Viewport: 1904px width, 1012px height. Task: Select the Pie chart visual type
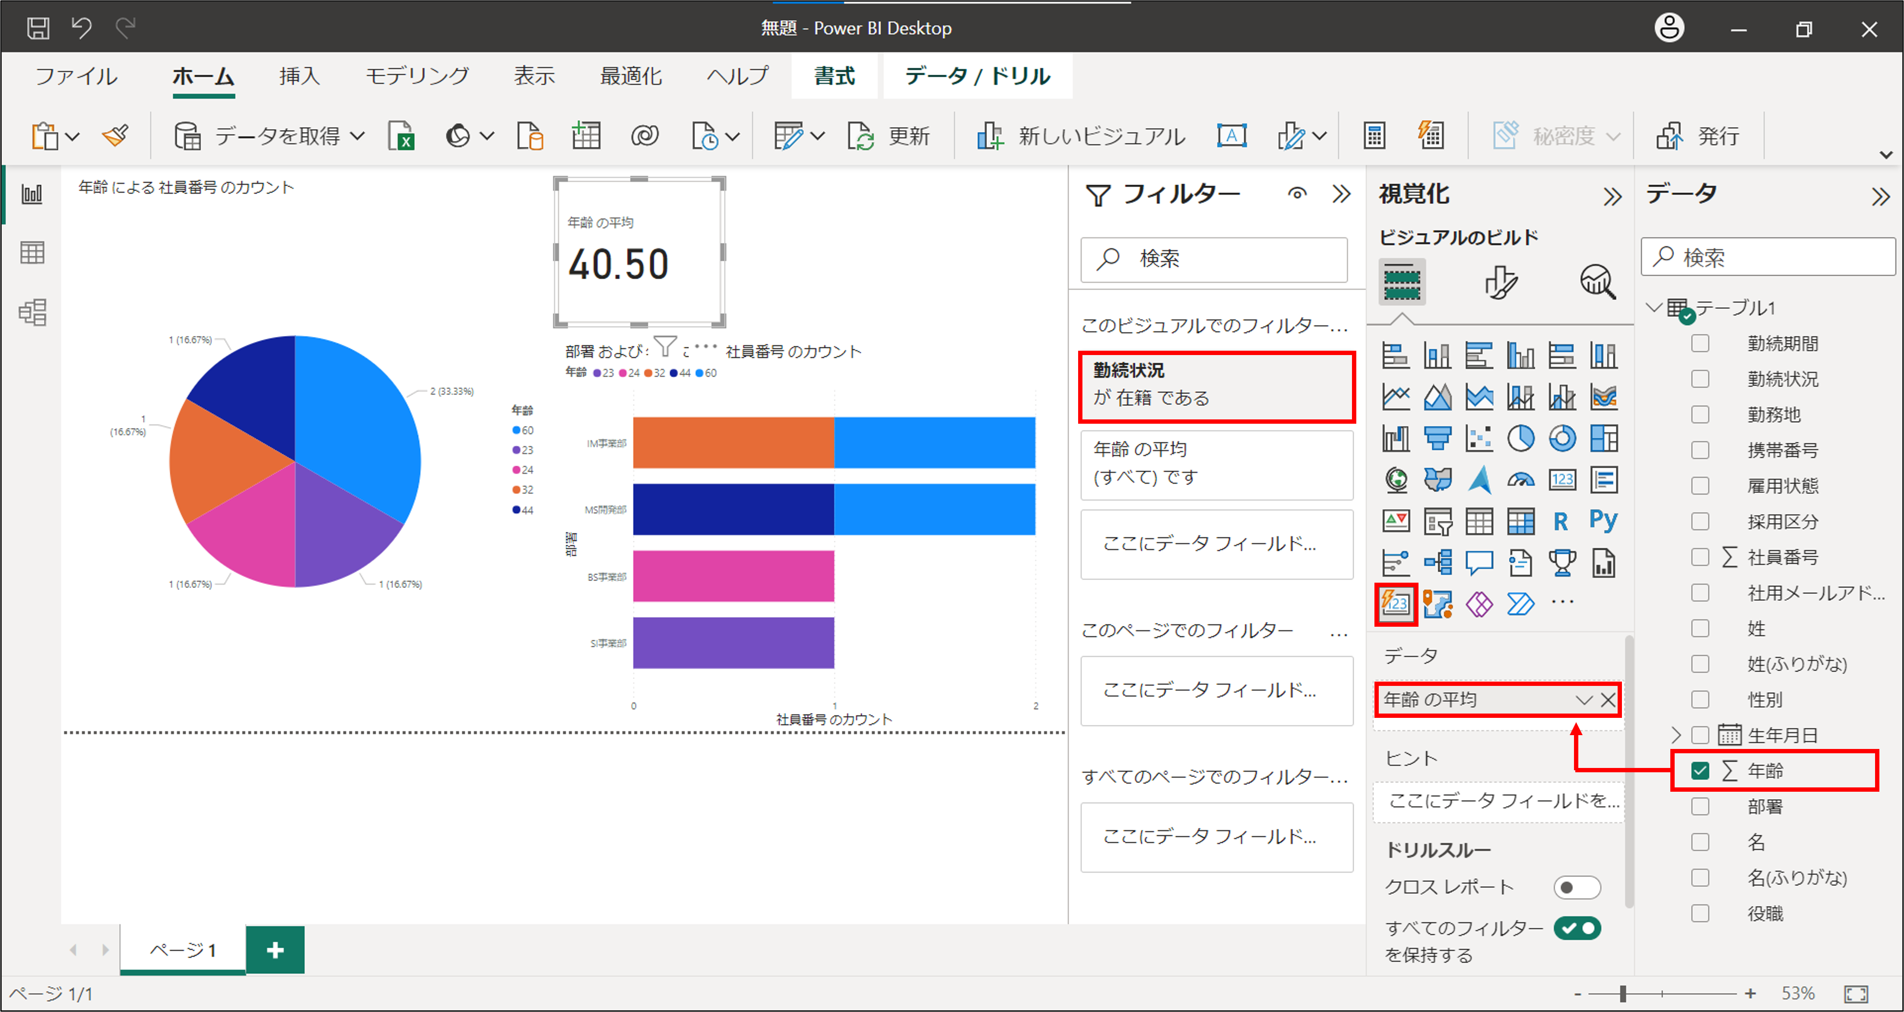(1520, 438)
